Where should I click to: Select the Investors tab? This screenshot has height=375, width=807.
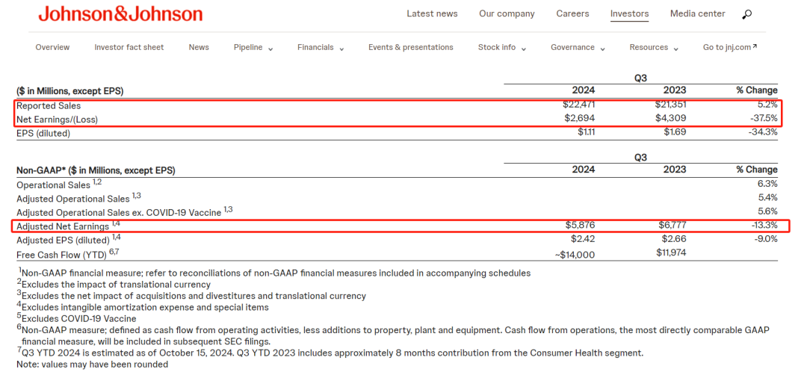(629, 14)
